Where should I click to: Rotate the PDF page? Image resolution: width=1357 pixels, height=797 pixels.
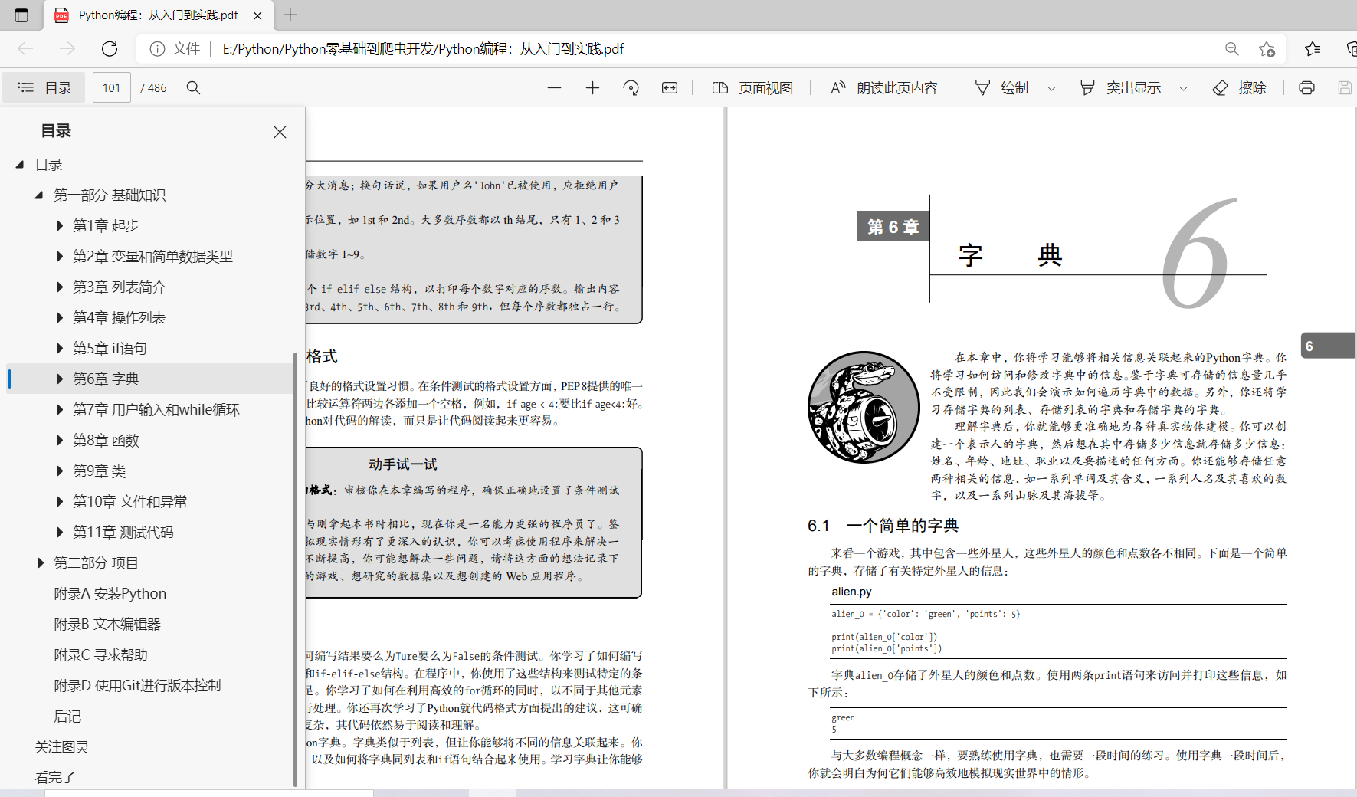point(631,88)
